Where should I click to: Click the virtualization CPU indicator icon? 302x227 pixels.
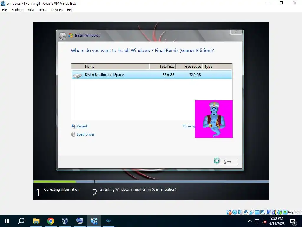click(274, 212)
